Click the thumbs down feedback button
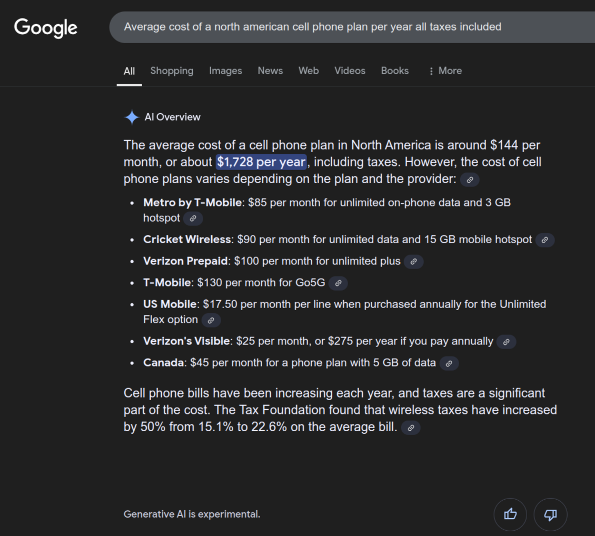595x536 pixels. click(550, 514)
